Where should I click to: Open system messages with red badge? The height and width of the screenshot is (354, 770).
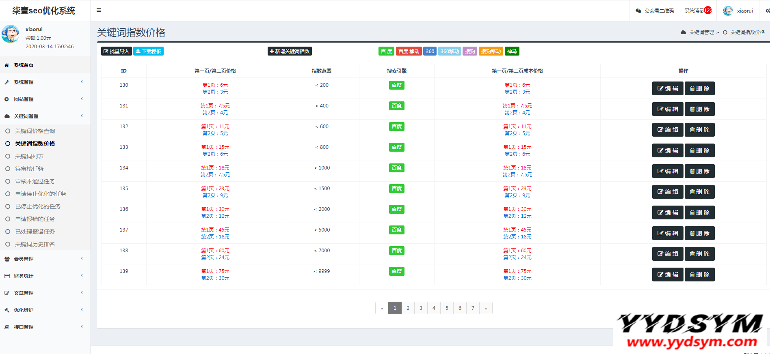click(x=698, y=11)
